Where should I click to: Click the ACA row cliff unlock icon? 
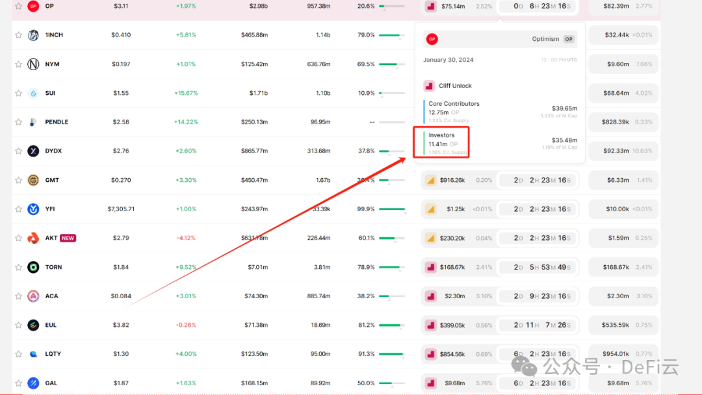coord(431,296)
